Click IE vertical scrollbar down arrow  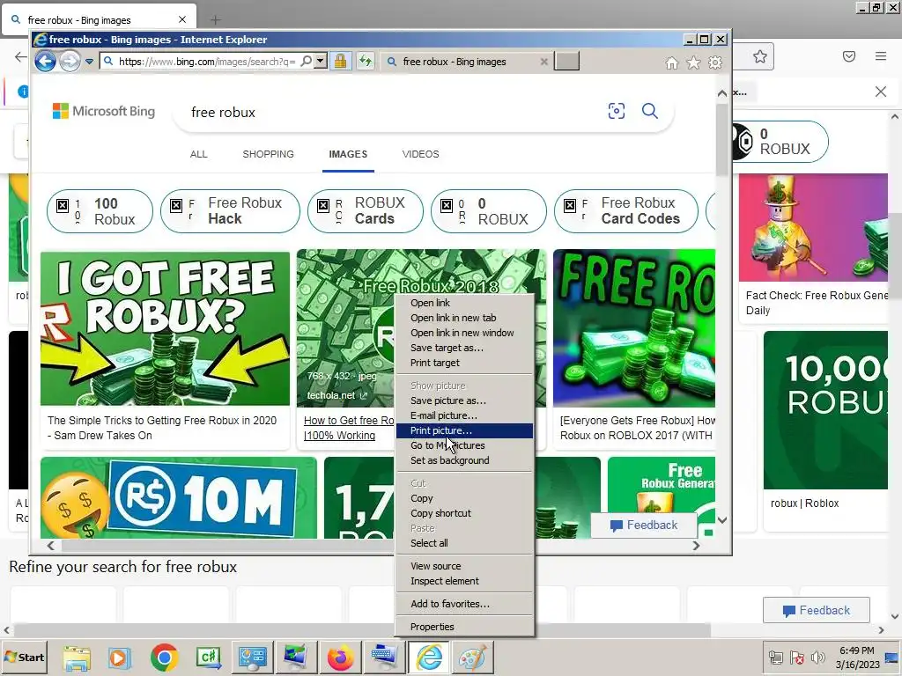click(x=722, y=519)
